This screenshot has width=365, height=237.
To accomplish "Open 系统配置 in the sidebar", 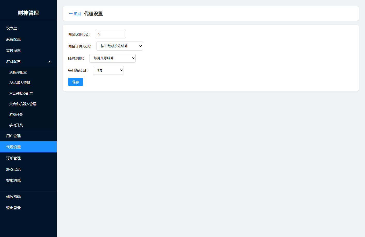I will [28, 39].
